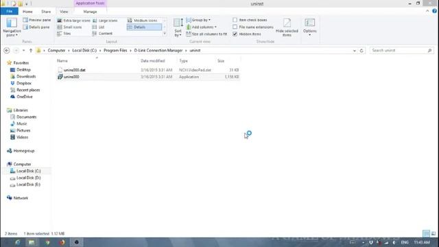
Task: Expand the layout gallery more arrow
Action: (x=165, y=34)
